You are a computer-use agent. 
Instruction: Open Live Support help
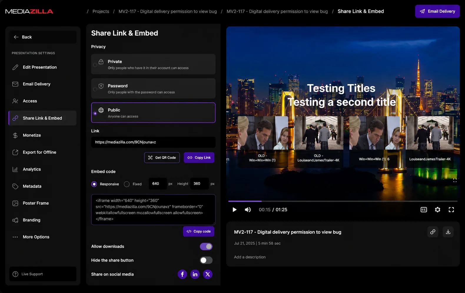pyautogui.click(x=43, y=274)
